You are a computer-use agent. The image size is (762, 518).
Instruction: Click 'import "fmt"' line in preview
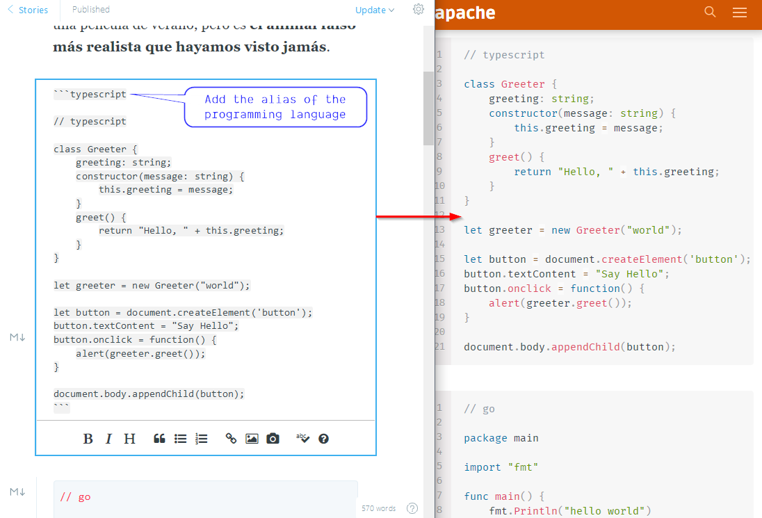pos(501,467)
